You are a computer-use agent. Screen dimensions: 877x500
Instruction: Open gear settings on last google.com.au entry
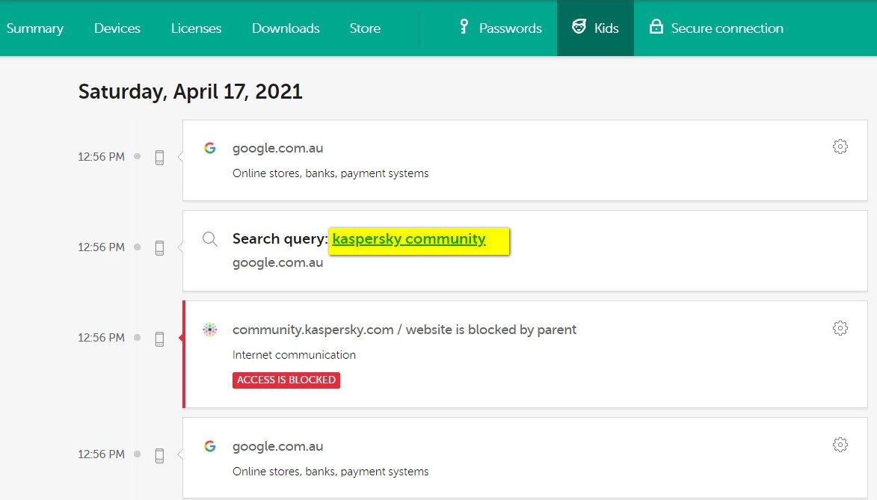pyautogui.click(x=840, y=445)
